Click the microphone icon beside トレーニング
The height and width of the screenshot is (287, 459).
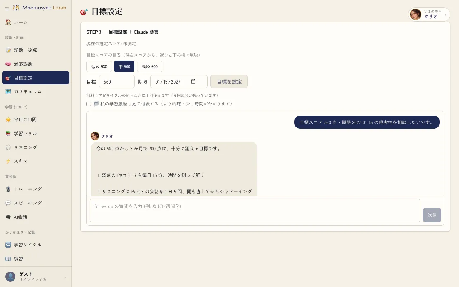point(8,189)
